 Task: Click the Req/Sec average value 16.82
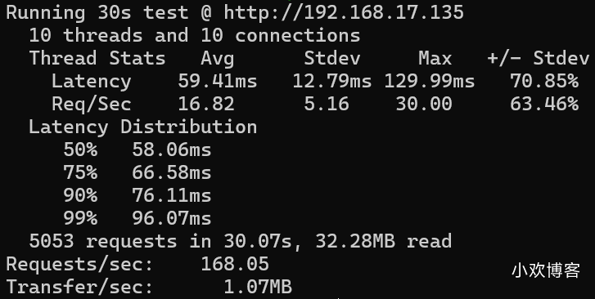[x=206, y=105]
